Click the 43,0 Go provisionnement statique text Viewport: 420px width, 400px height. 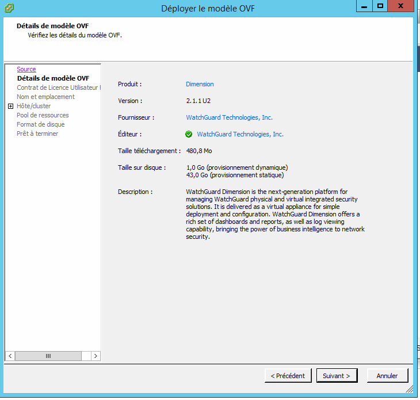tap(235, 175)
